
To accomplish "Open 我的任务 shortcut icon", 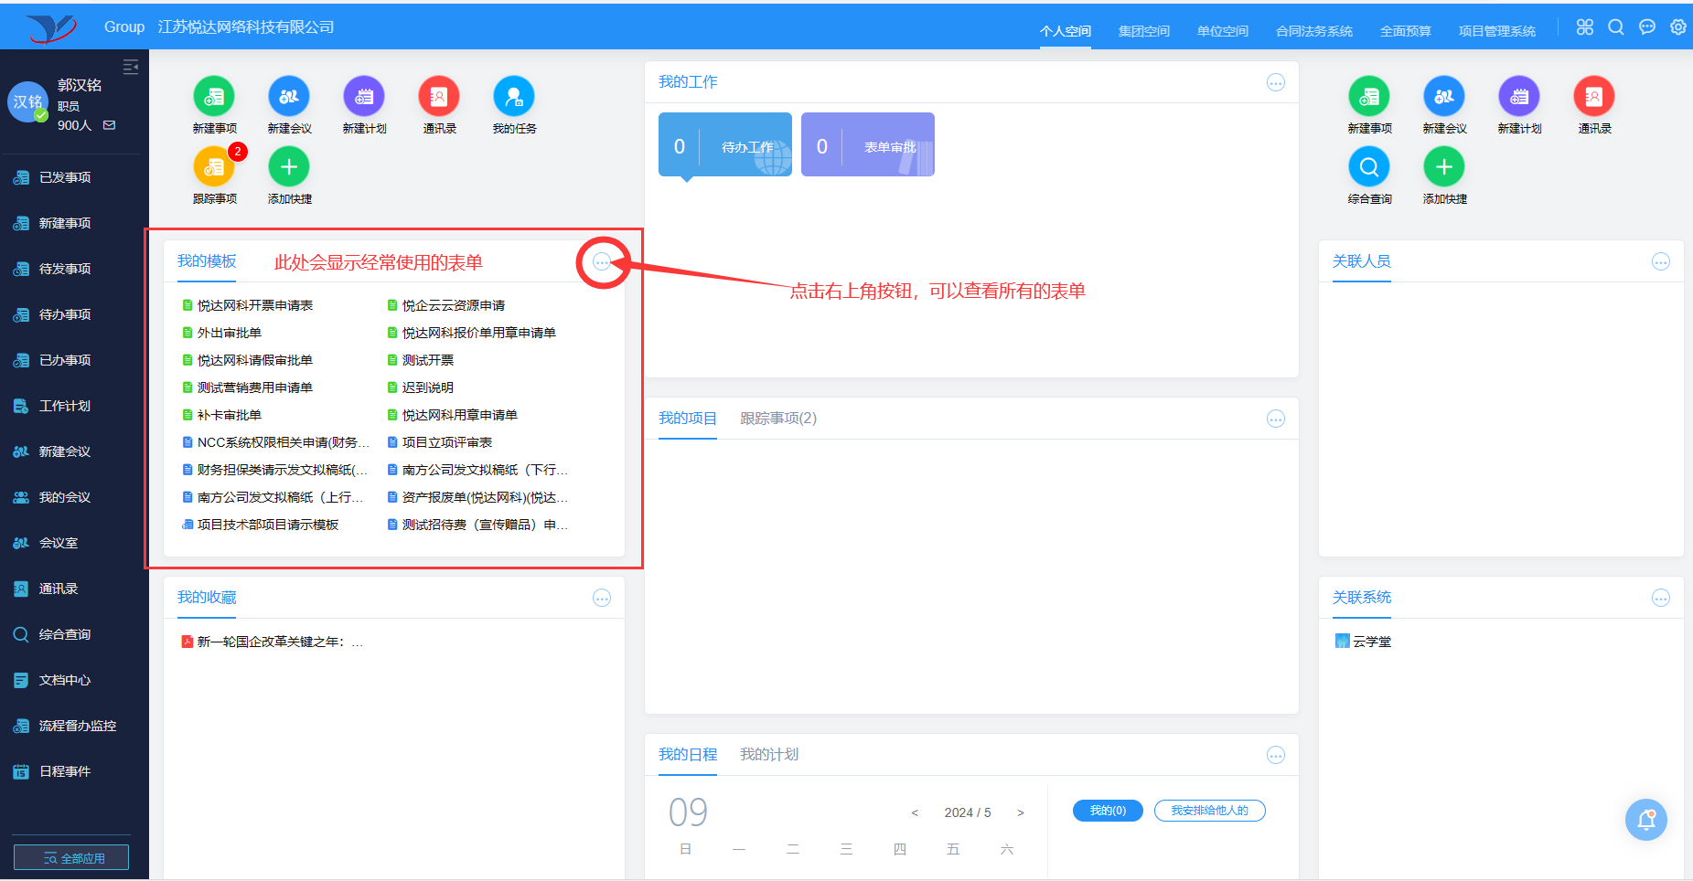I will 514,97.
